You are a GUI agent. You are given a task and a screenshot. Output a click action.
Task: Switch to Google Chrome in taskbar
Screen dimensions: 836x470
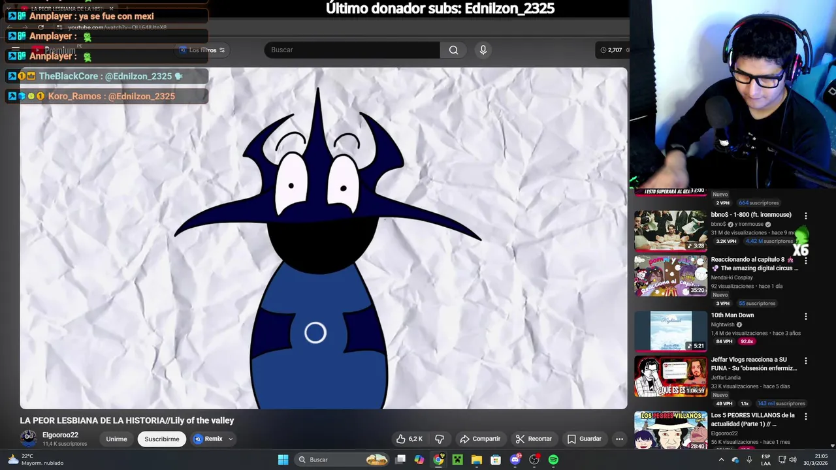pyautogui.click(x=438, y=460)
